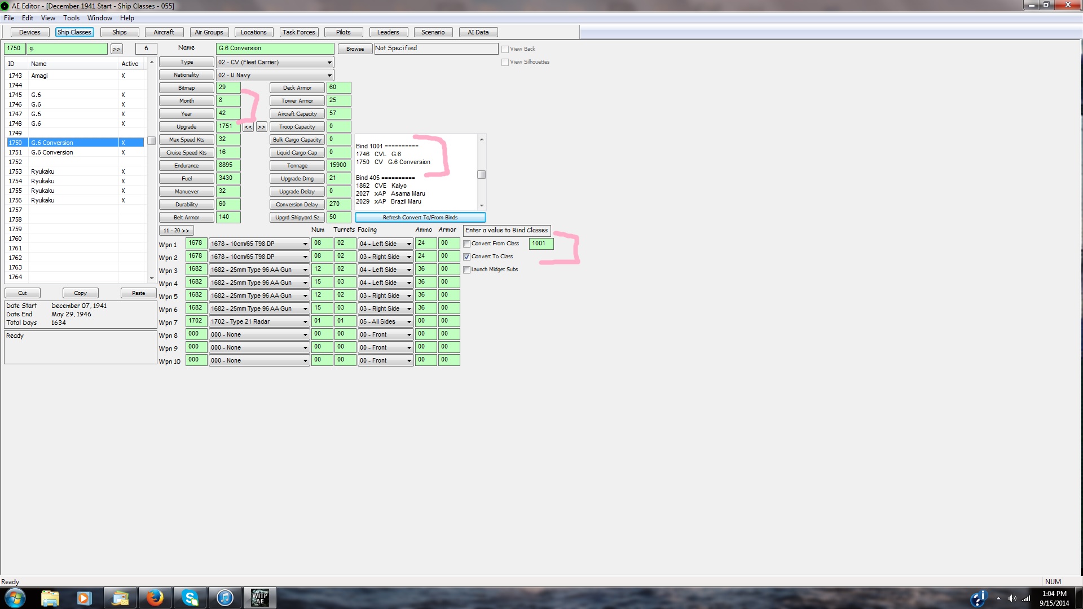Launch Skype from the taskbar
The width and height of the screenshot is (1083, 609).
(190, 597)
